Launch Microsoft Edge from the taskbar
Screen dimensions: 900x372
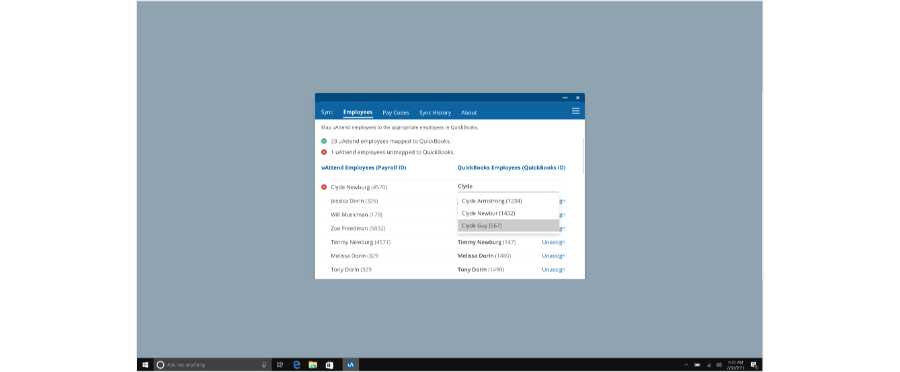[x=296, y=365]
